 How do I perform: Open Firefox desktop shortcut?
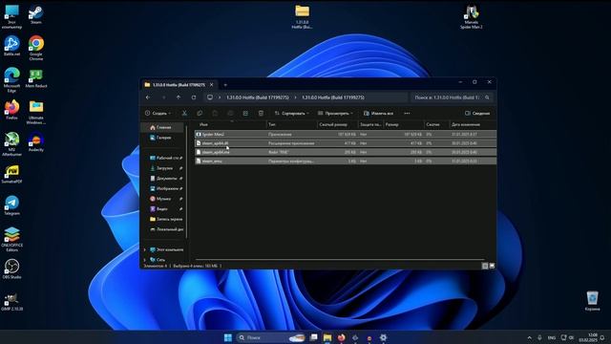pos(11,110)
